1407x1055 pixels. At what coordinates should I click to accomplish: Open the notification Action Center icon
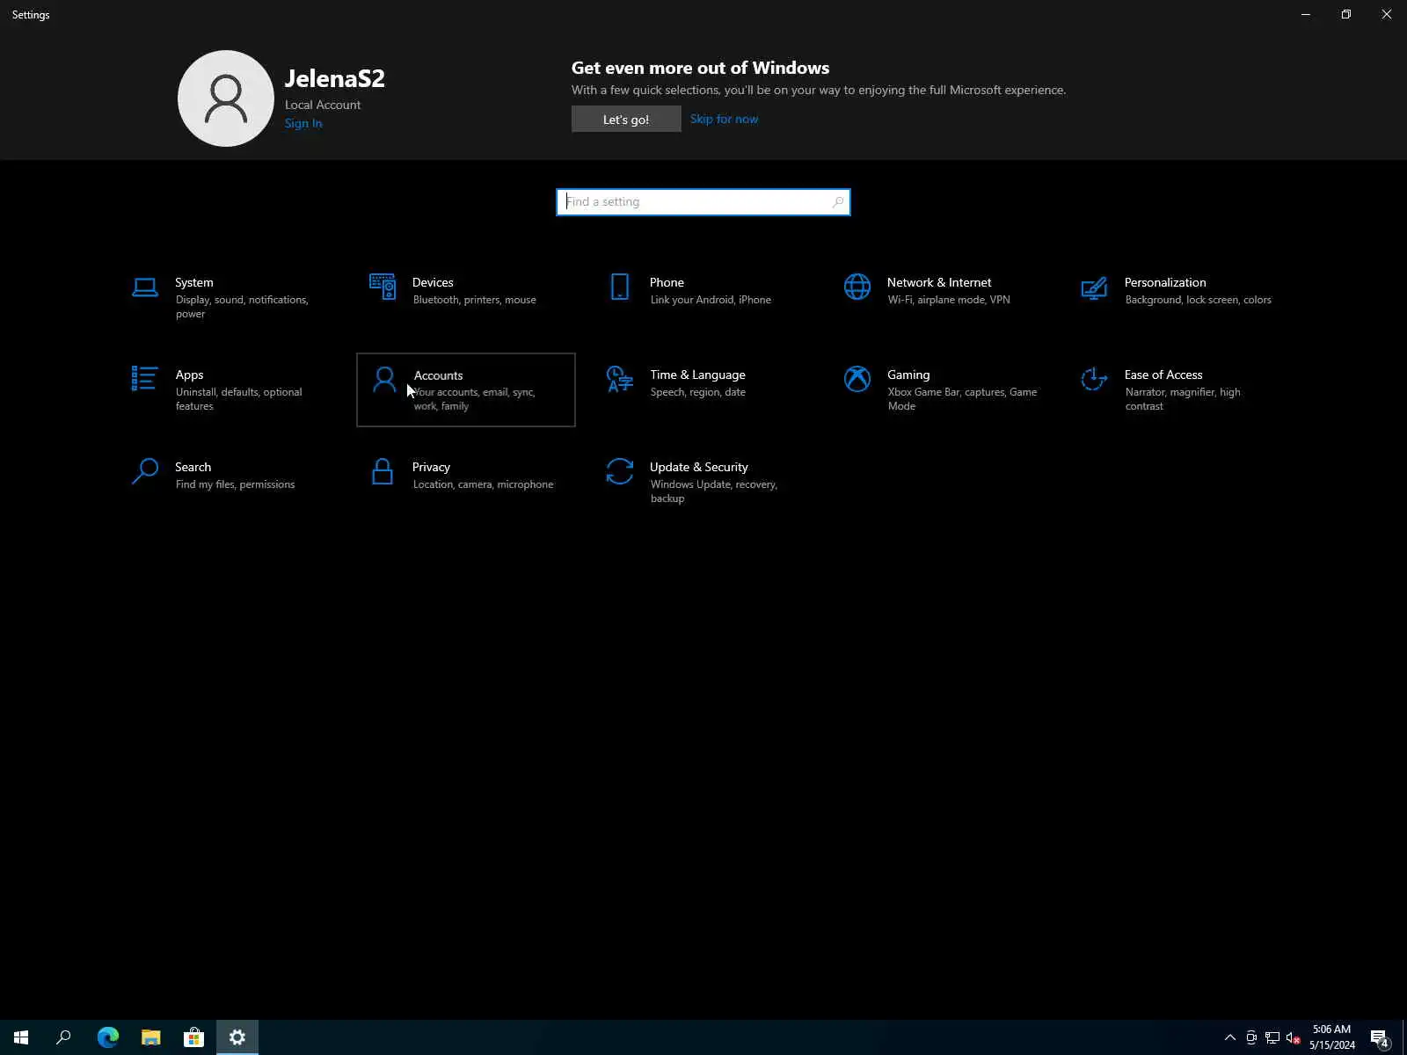tap(1380, 1037)
